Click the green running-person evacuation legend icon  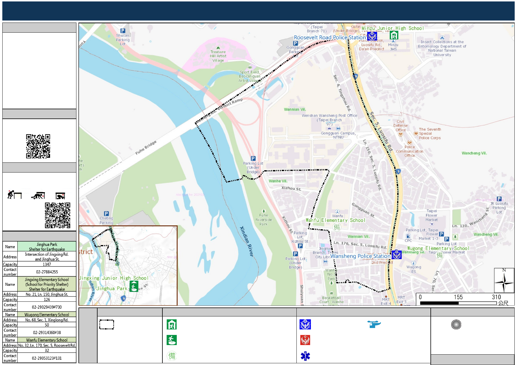172,340
